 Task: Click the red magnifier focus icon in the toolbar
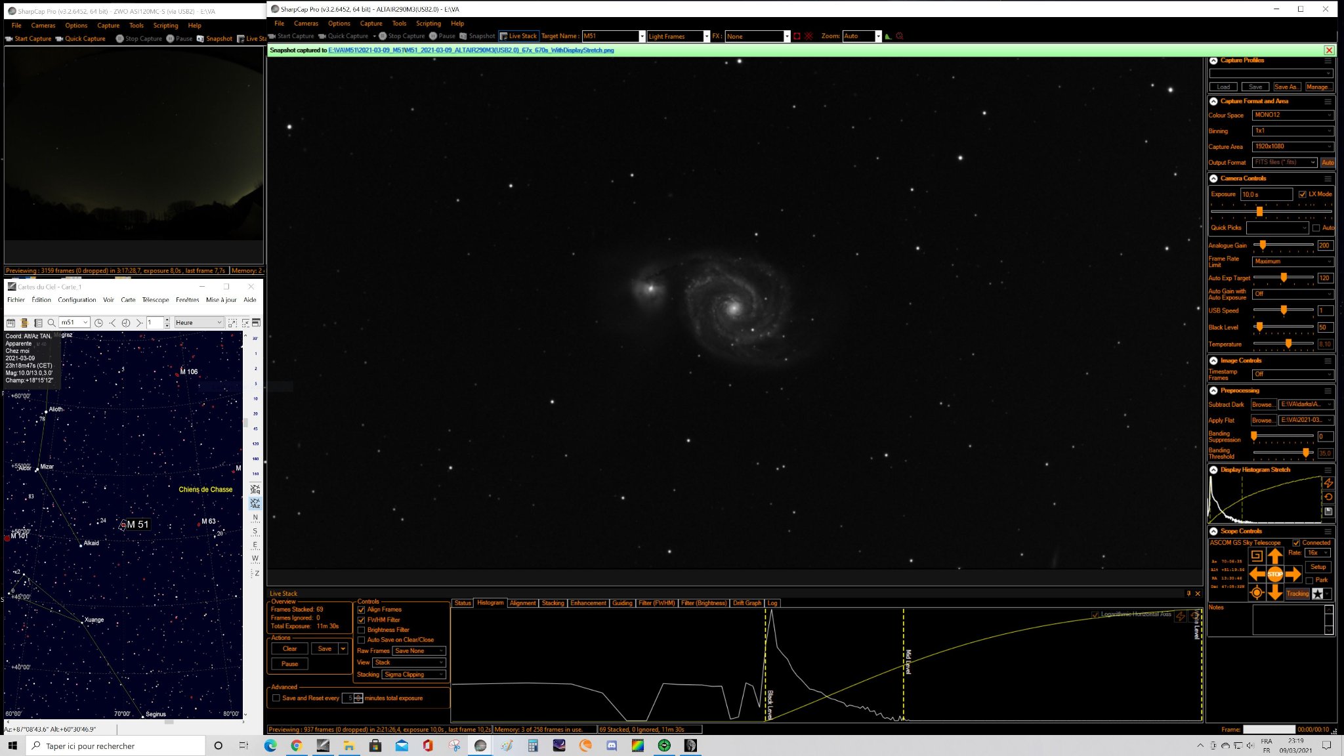pos(900,36)
